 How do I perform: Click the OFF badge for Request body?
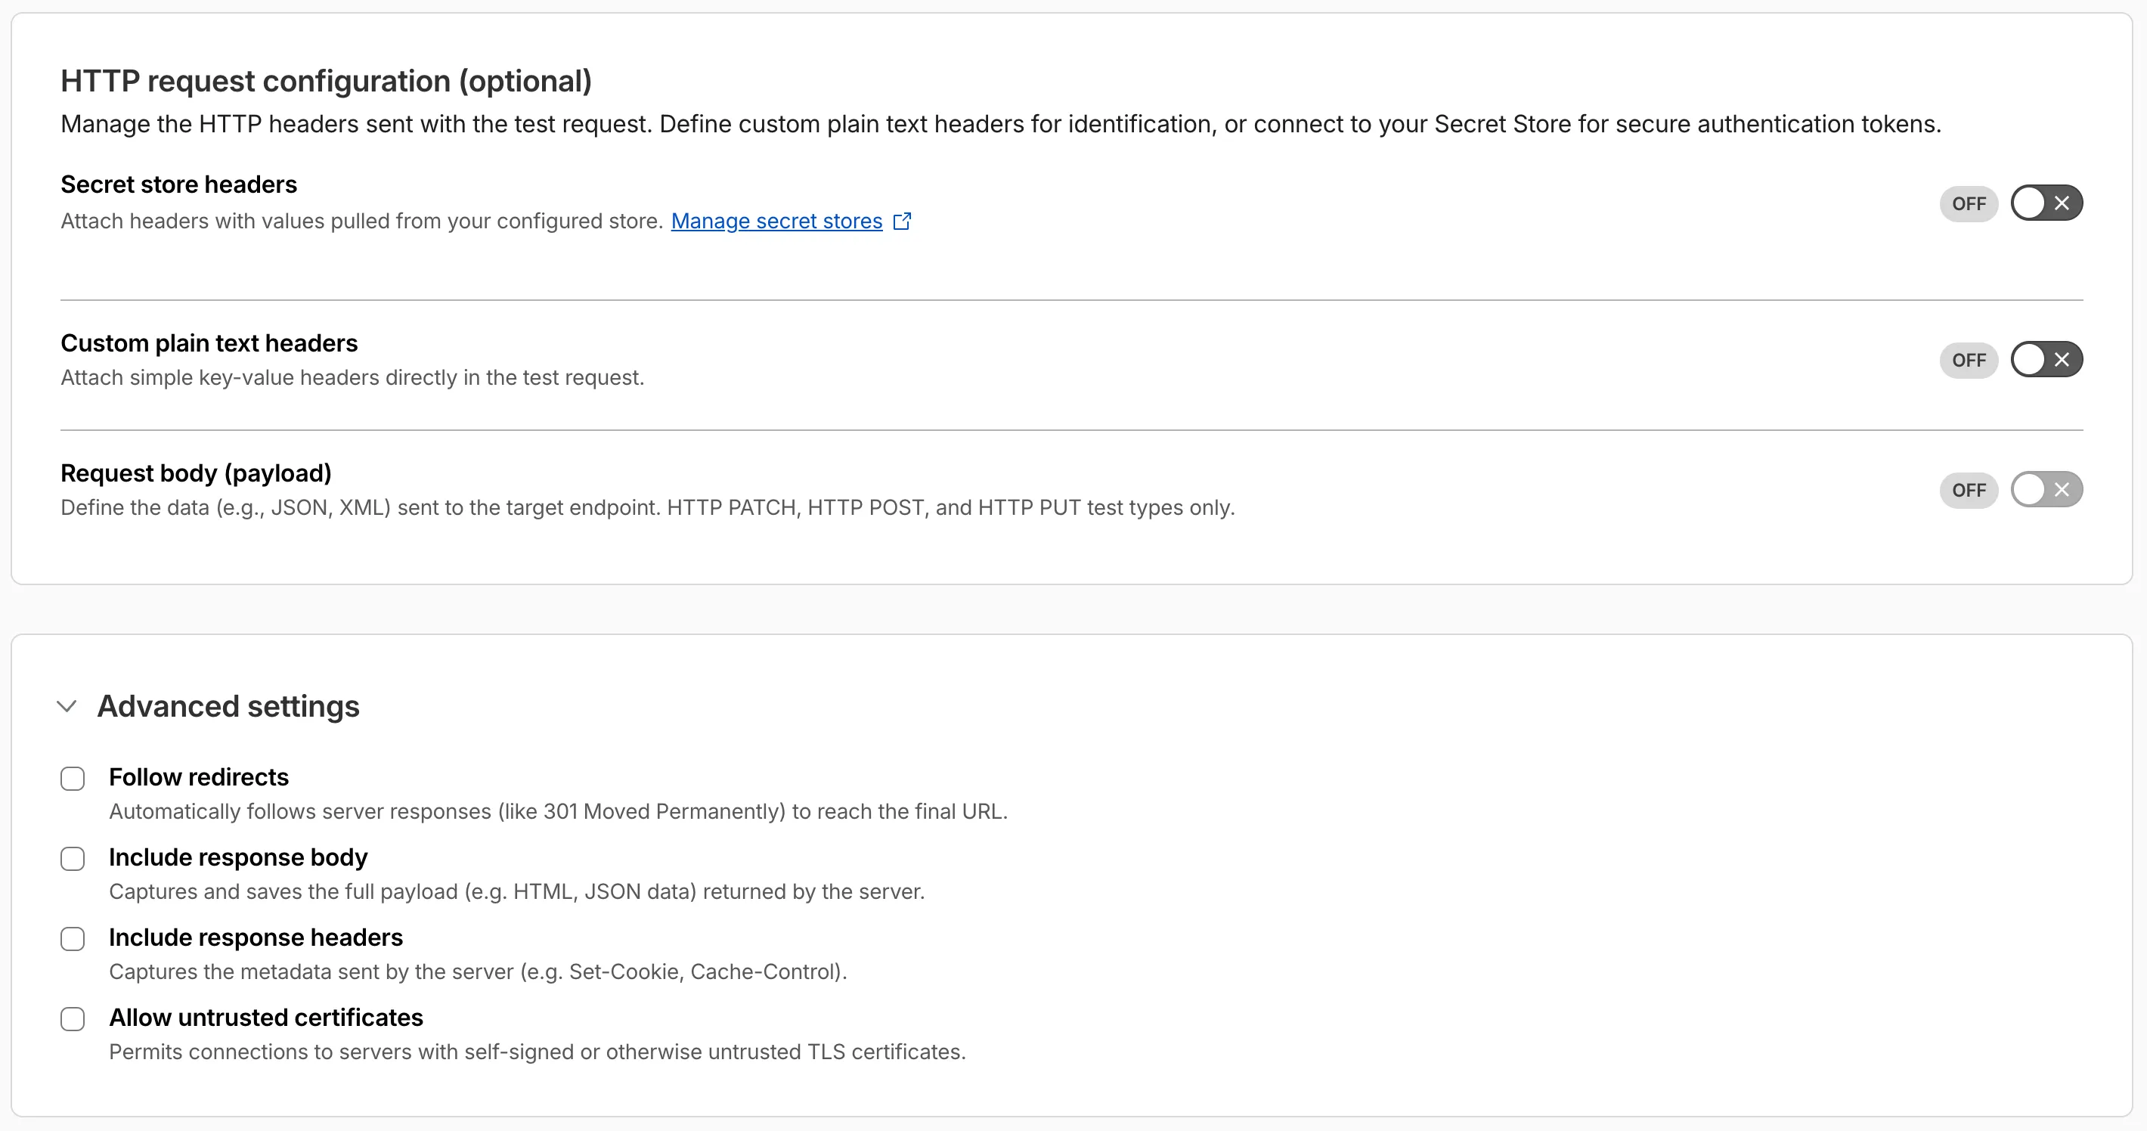tap(1968, 491)
